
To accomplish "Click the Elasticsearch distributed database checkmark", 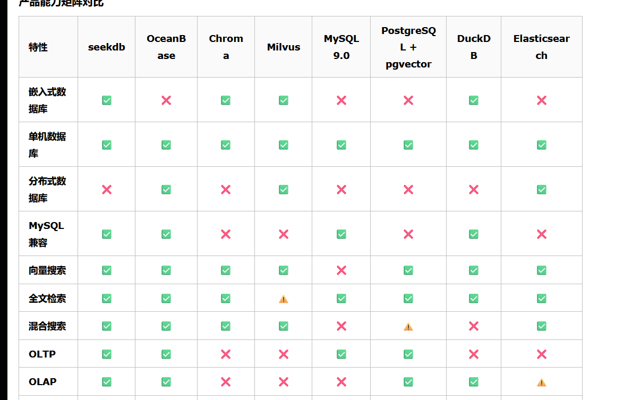I will coord(542,190).
